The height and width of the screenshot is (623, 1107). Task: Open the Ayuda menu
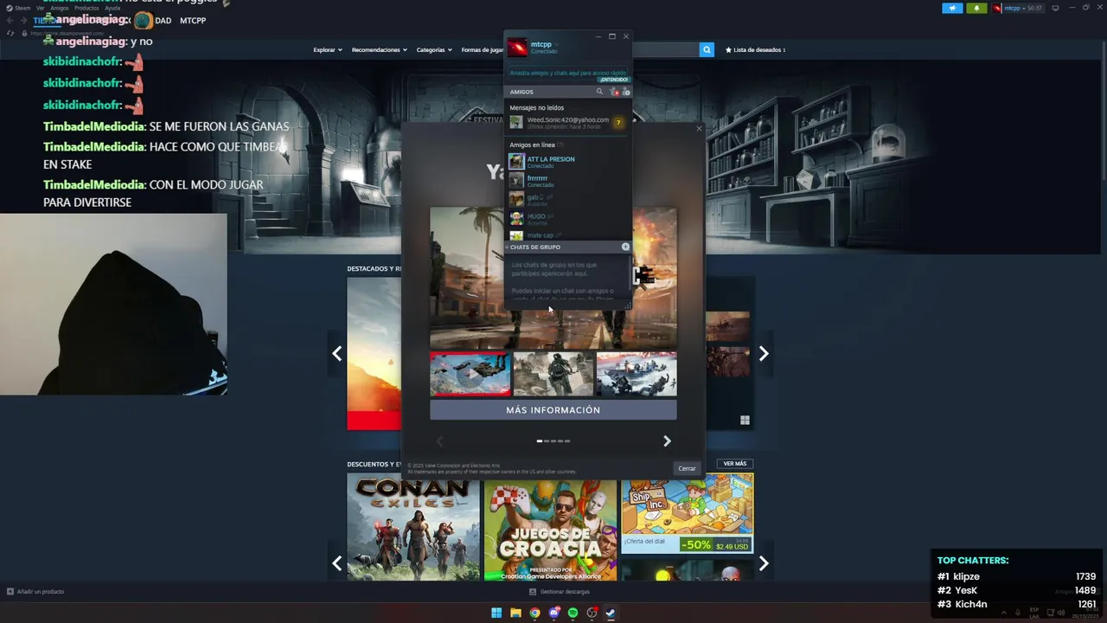click(112, 8)
